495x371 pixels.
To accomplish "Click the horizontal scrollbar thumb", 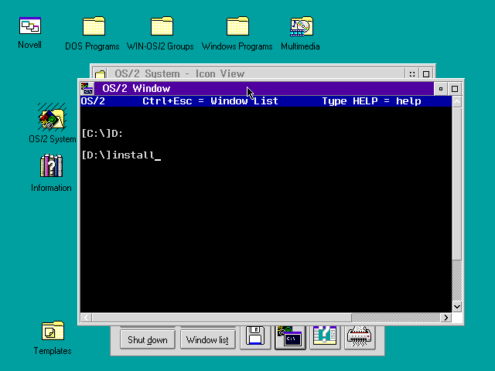I will 222,318.
